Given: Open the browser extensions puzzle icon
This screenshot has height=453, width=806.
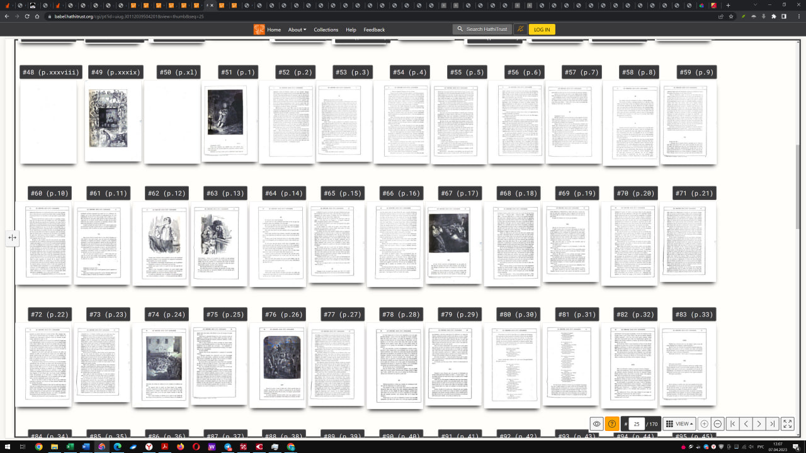Looking at the screenshot, I should coord(774,16).
